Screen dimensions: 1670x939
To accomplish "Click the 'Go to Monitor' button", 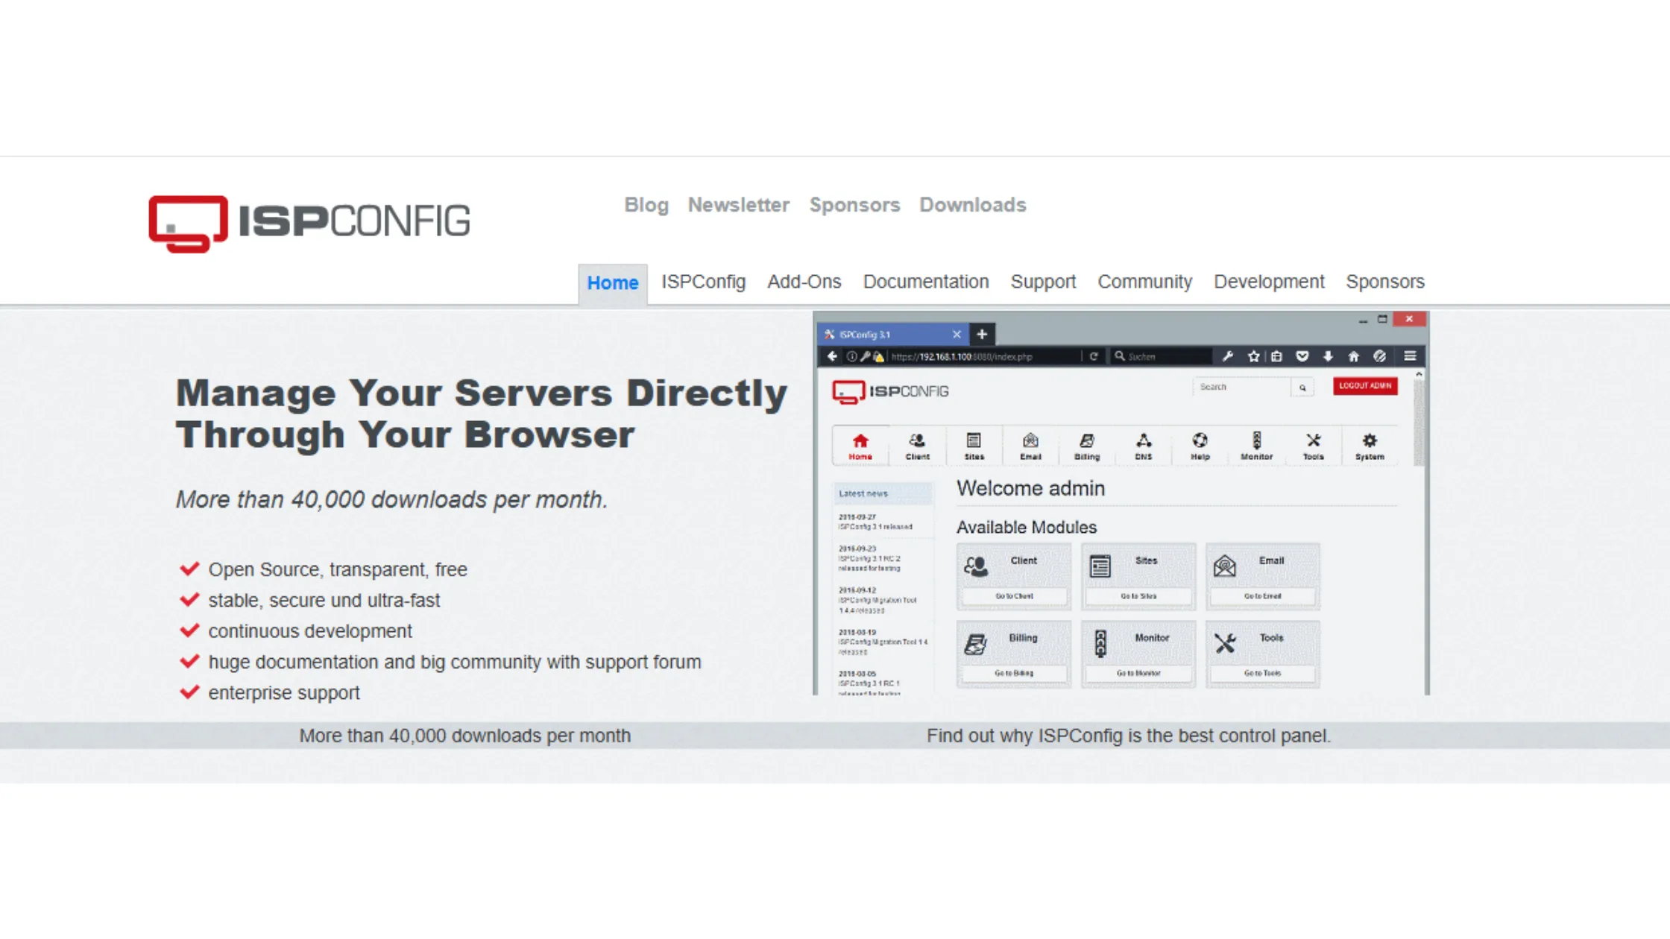I will [1138, 674].
